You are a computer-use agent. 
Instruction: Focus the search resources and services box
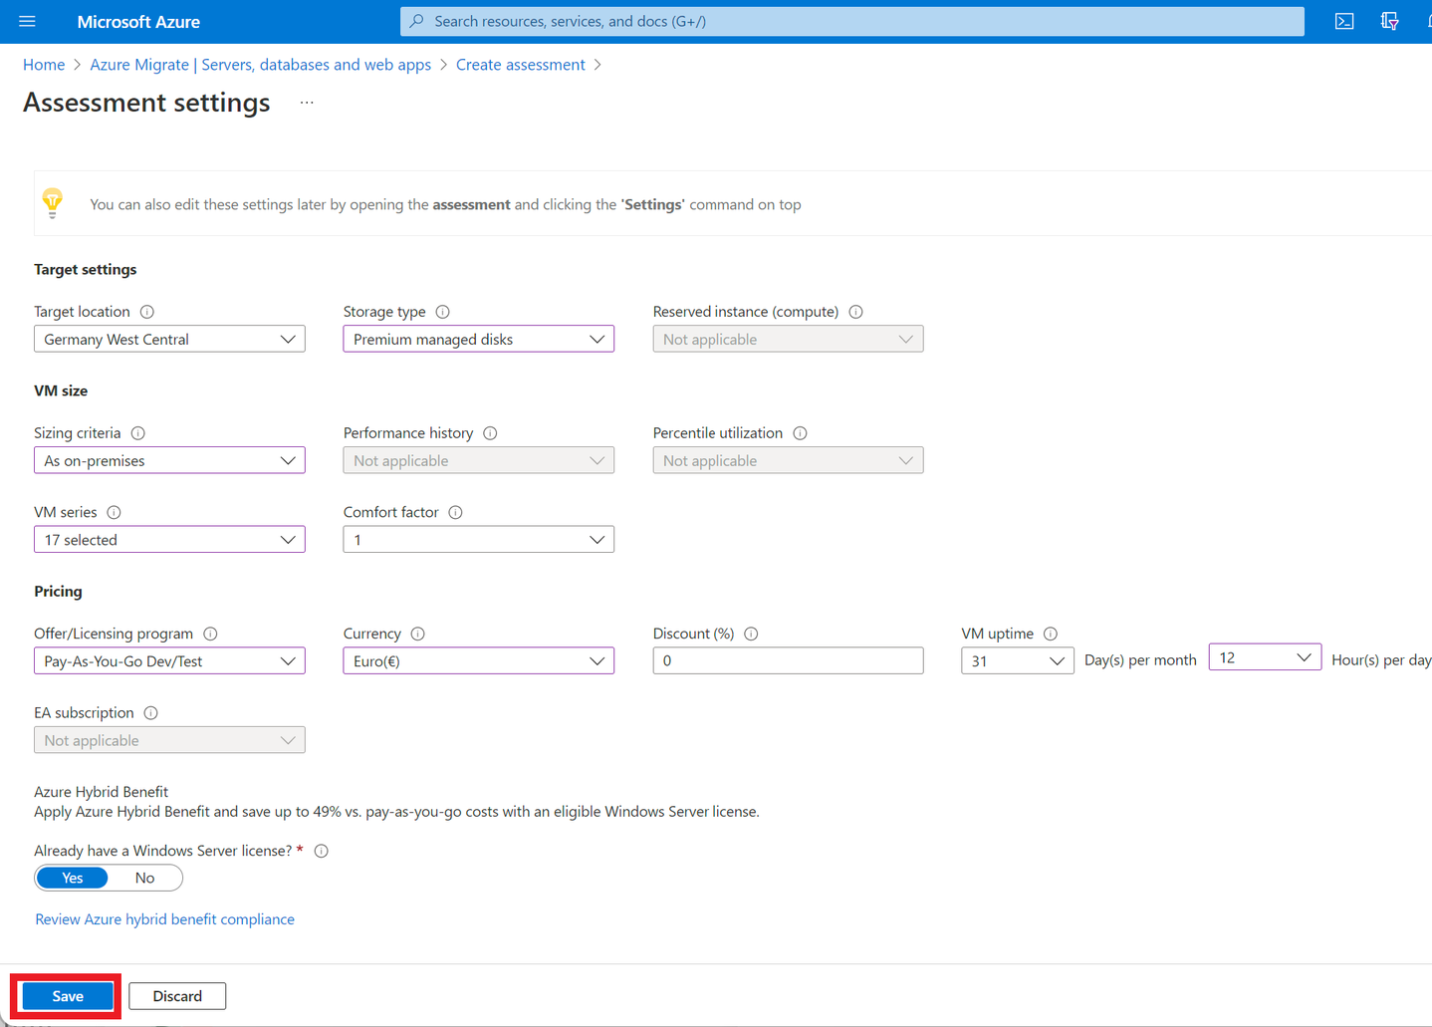852,21
